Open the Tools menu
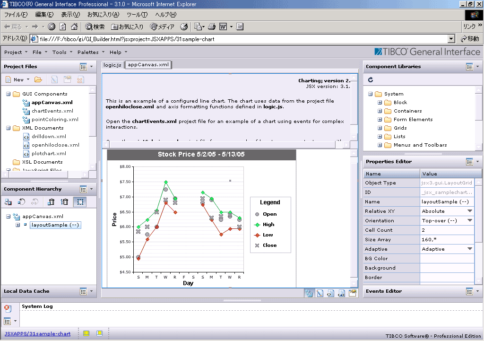 [x=62, y=52]
